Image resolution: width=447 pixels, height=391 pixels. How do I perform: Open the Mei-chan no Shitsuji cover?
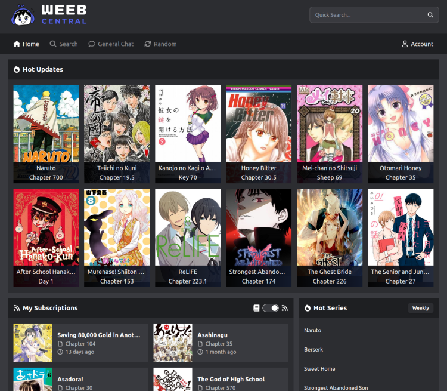click(330, 134)
